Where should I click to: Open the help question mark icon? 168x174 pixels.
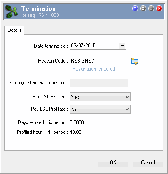[135, 8]
